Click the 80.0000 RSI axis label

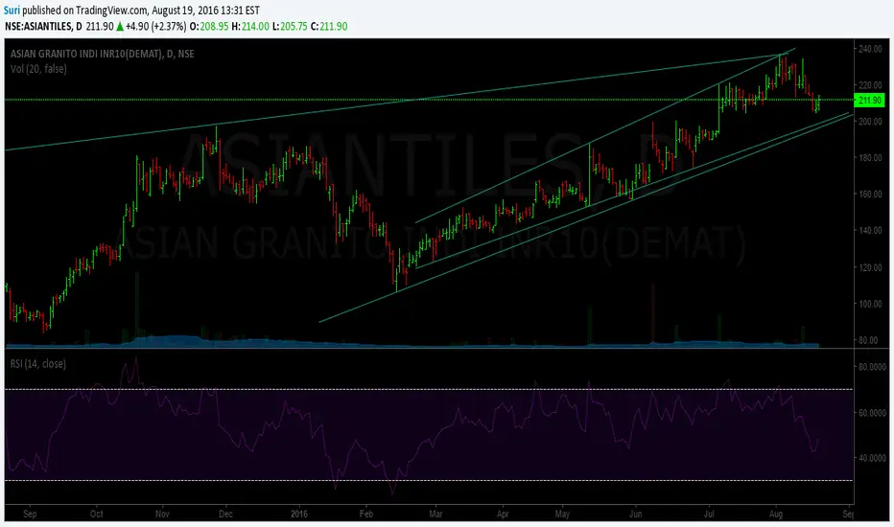point(872,367)
